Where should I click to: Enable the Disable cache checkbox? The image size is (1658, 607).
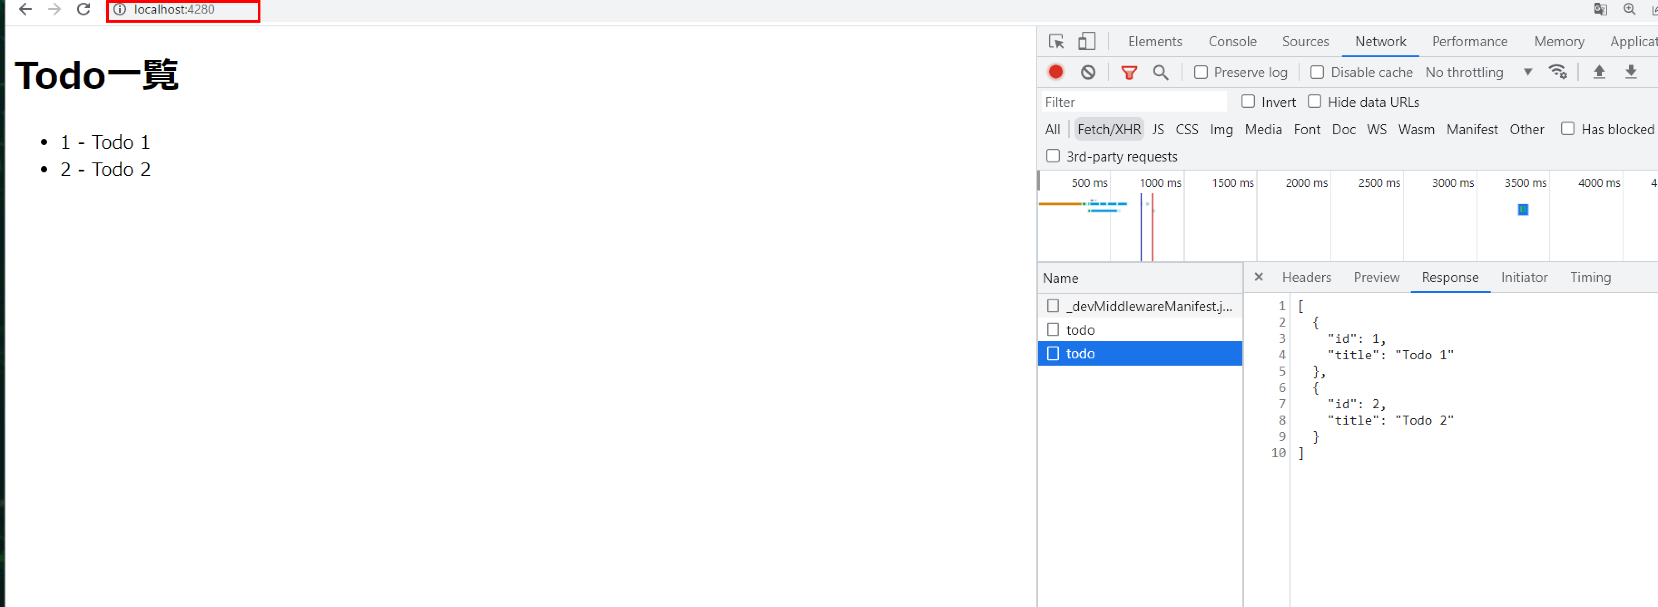[1317, 73]
